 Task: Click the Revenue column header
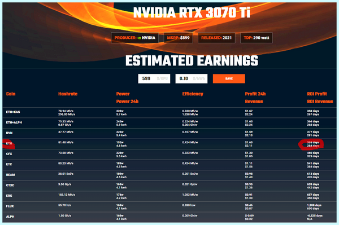254,102
